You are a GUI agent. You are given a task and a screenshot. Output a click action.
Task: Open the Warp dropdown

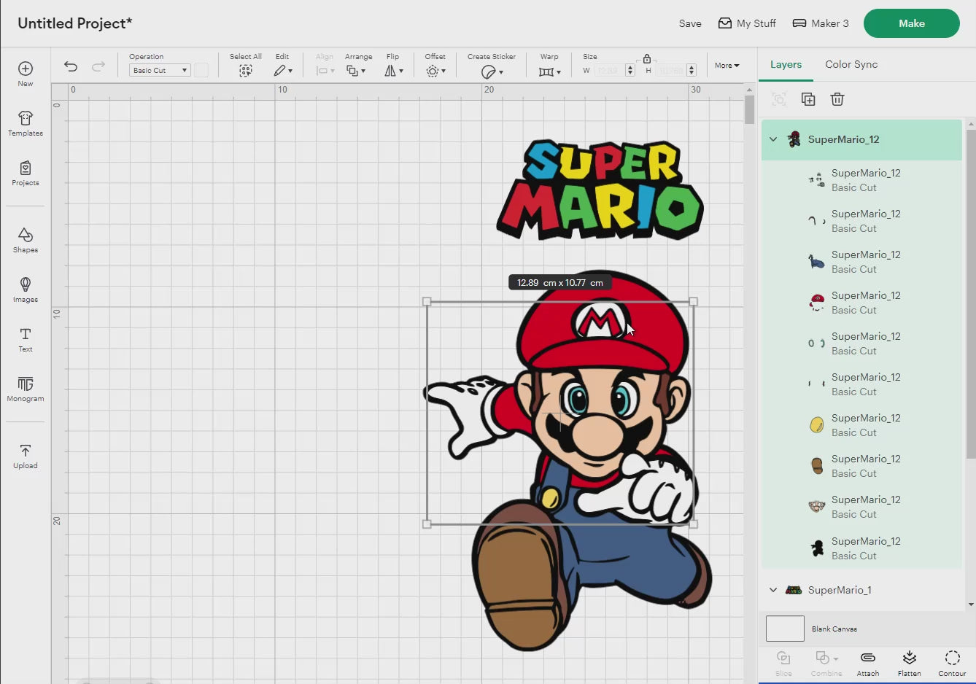(549, 71)
